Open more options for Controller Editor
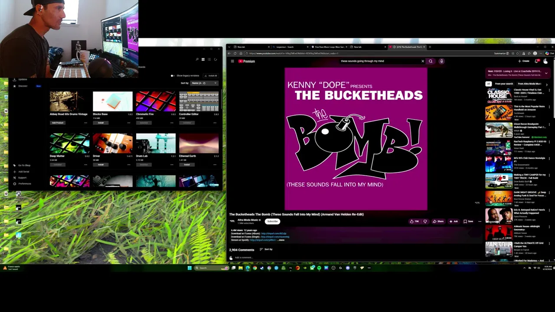Screen dimensions: 555x312 215,123
